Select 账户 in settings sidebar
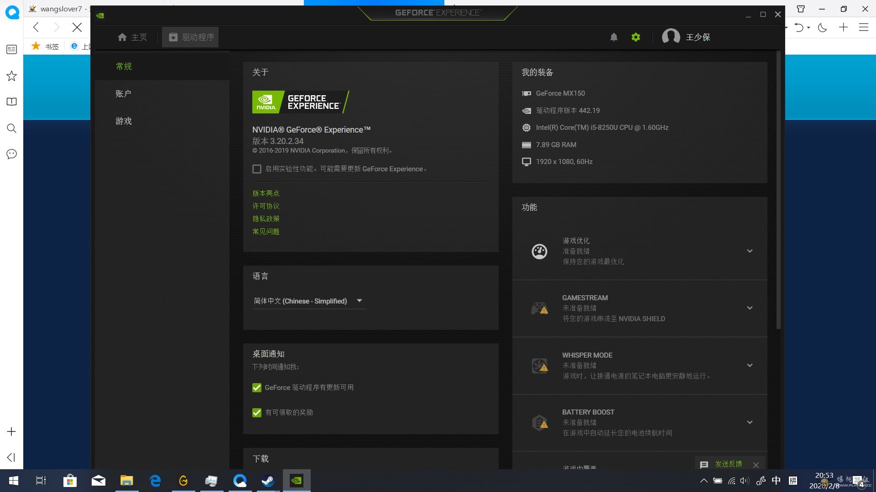The image size is (876, 492). 162,94
